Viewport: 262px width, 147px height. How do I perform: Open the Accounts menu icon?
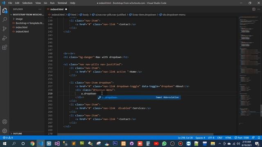click(x=5, y=122)
